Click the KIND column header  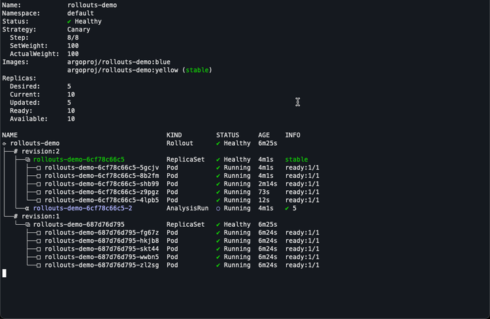174,135
